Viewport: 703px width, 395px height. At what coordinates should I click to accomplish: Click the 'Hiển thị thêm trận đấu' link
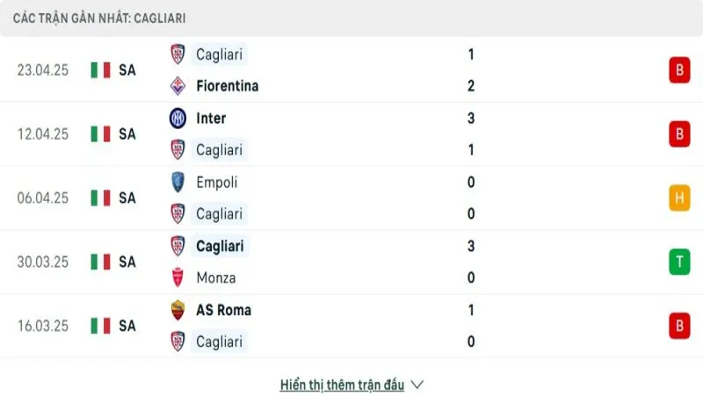[x=342, y=384]
